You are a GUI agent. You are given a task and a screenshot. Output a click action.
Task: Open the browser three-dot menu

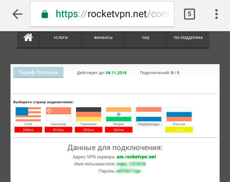pos(216,14)
